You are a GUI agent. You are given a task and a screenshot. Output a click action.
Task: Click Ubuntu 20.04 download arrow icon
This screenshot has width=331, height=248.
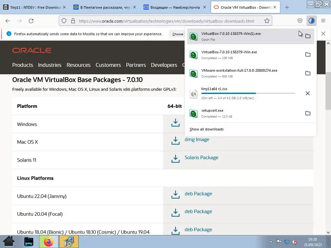coord(176,212)
